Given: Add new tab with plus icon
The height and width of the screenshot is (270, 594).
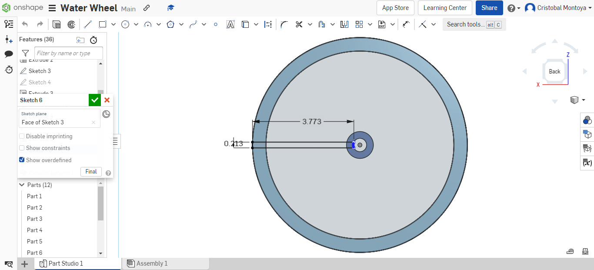Looking at the screenshot, I should pyautogui.click(x=25, y=264).
